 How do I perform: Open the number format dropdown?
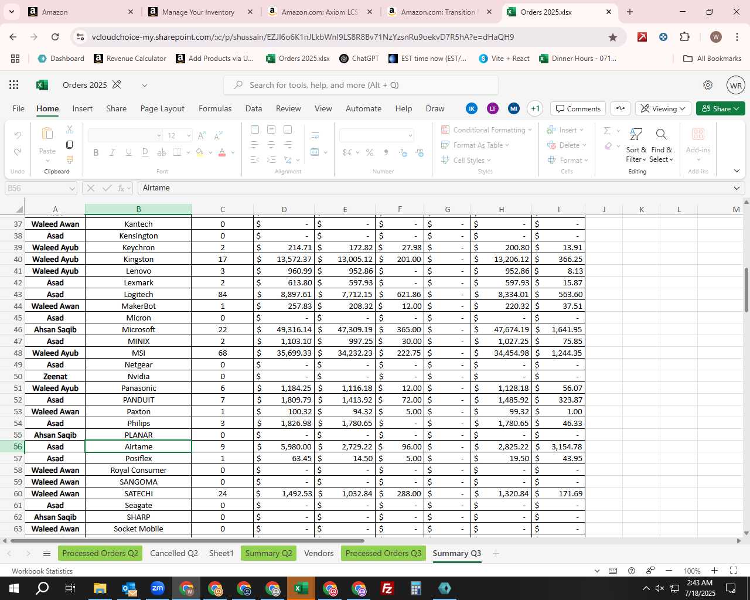[x=410, y=135]
